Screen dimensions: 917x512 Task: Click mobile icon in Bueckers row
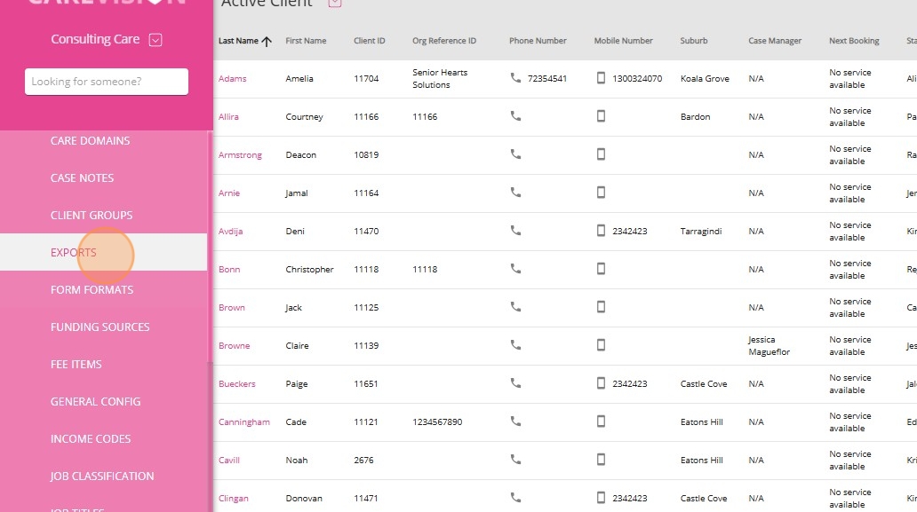click(x=601, y=383)
